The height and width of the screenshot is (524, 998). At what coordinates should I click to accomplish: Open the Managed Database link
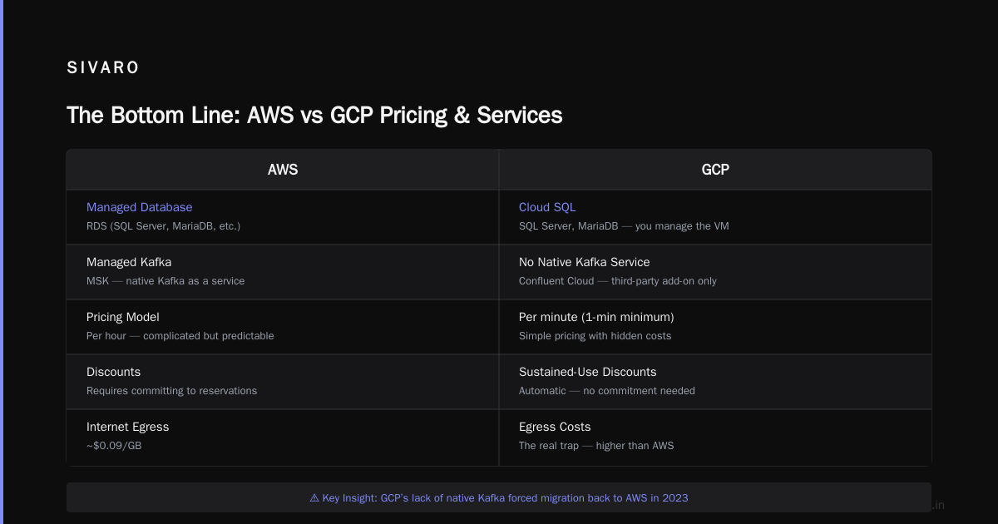pyautogui.click(x=139, y=207)
